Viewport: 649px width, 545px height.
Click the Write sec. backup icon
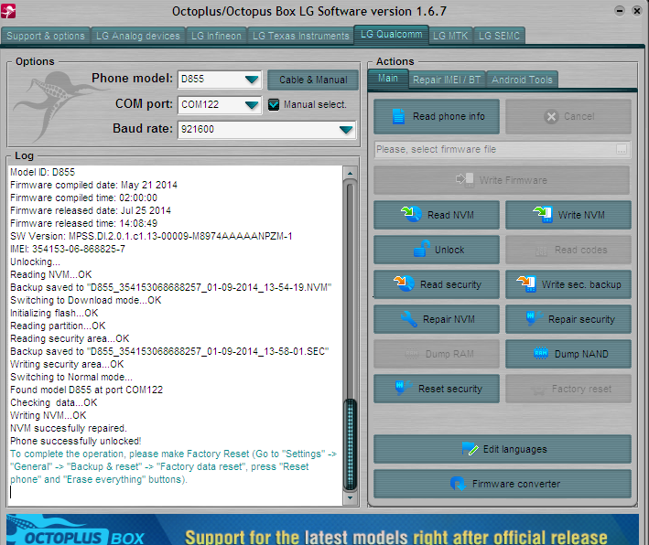(526, 283)
